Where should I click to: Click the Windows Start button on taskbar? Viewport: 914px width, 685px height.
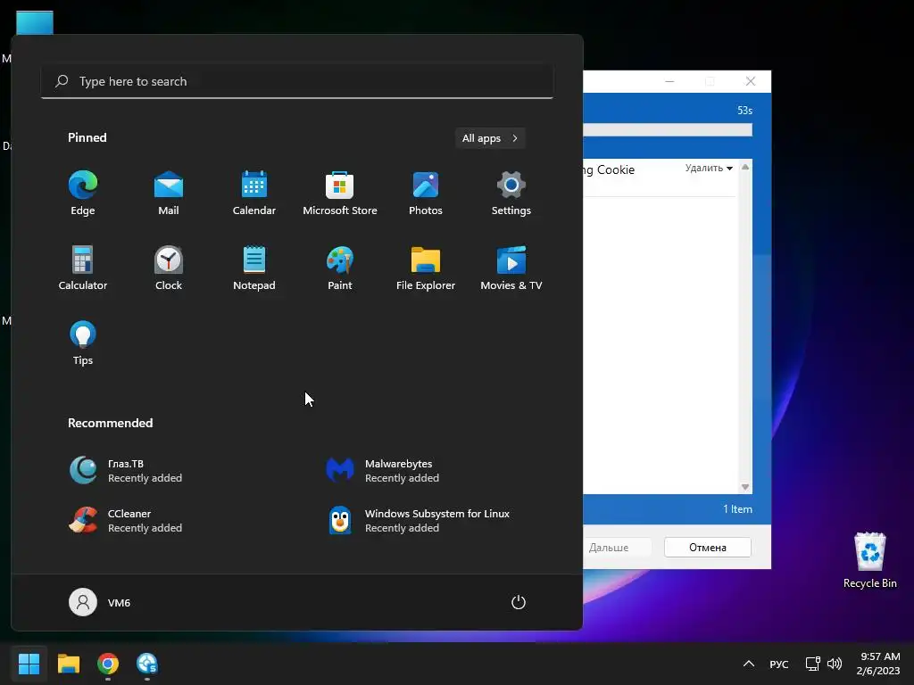click(x=29, y=664)
